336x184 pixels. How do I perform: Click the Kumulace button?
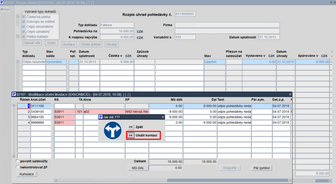(24, 174)
